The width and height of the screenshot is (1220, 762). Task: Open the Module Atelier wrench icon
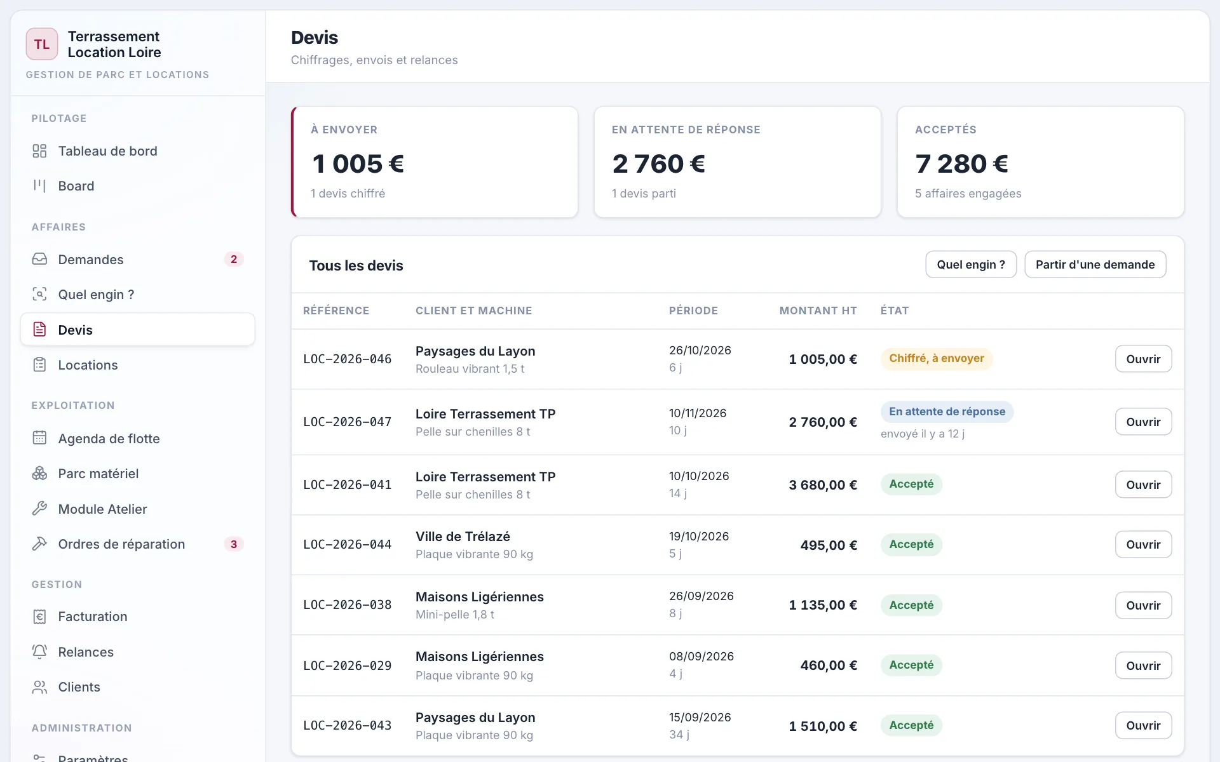pos(39,509)
